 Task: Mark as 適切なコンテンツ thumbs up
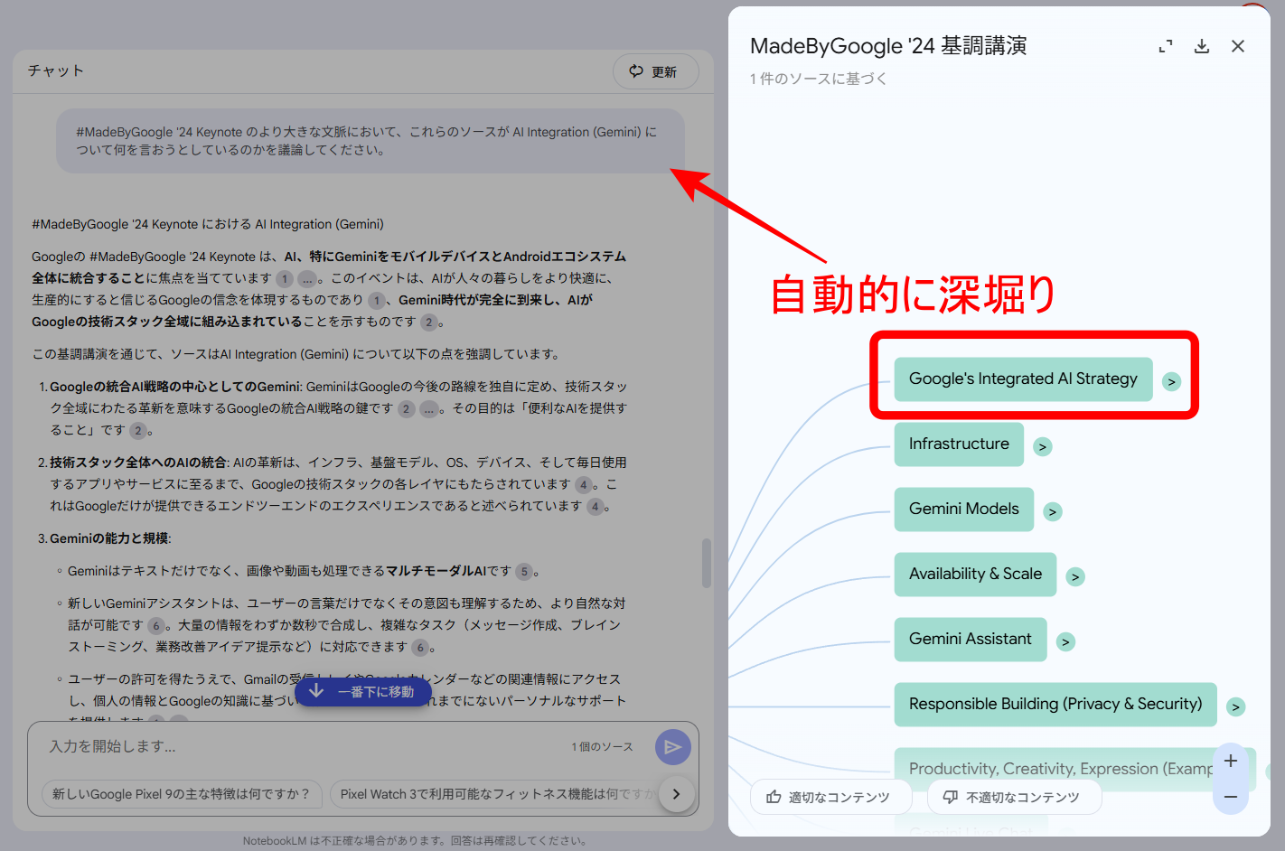828,797
